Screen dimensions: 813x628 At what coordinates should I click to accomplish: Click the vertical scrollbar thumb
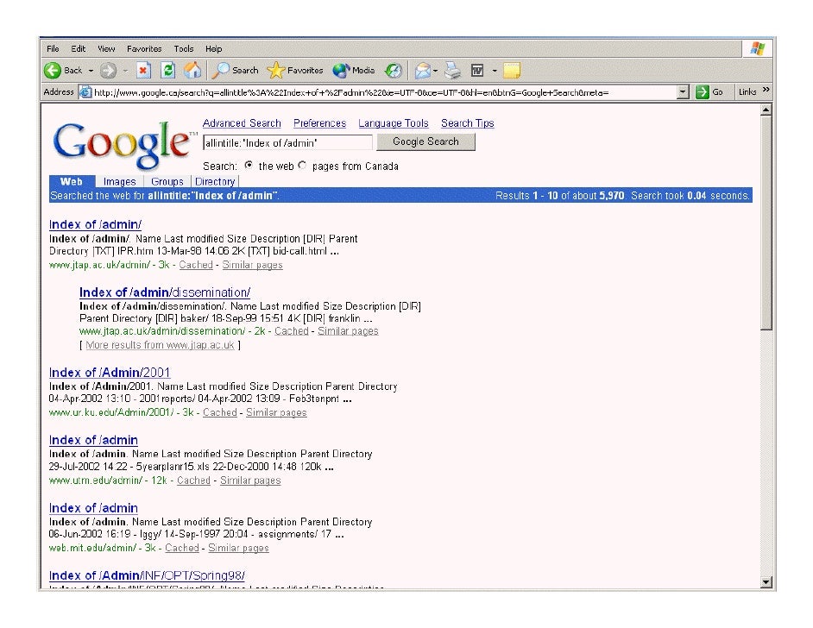coord(766,223)
